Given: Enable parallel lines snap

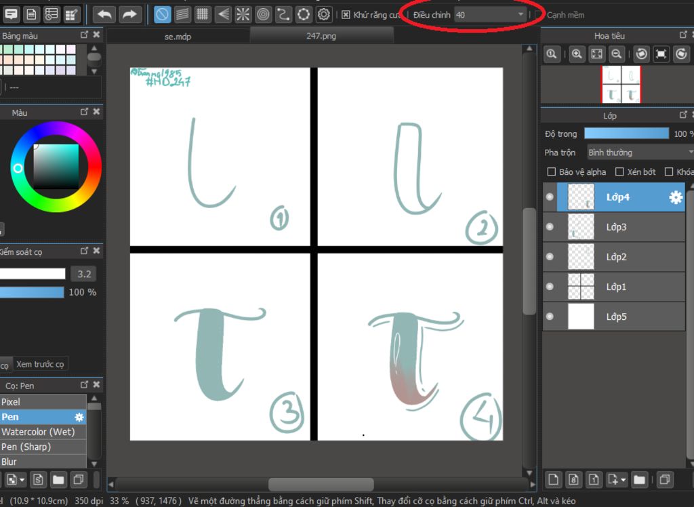Looking at the screenshot, I should click(x=182, y=15).
